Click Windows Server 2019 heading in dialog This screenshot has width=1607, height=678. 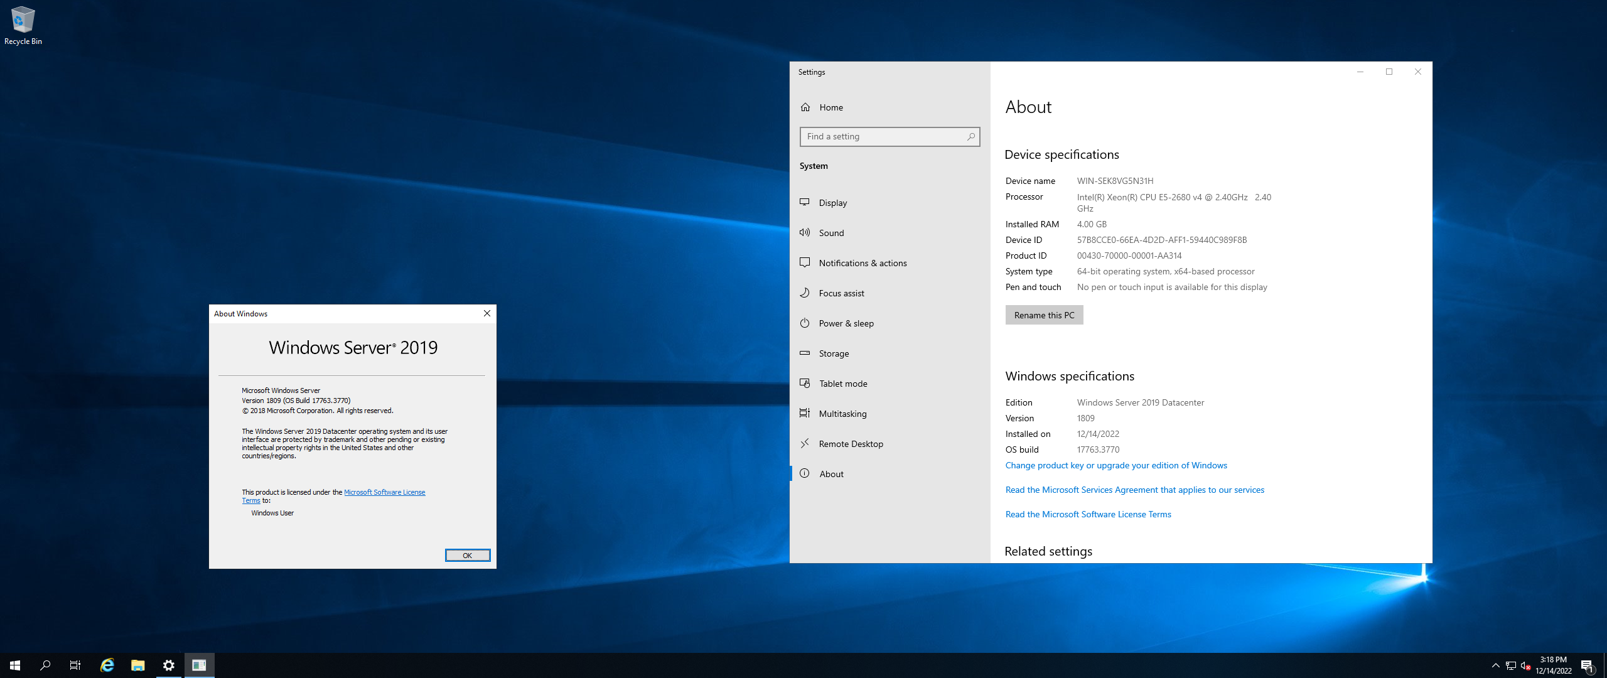pyautogui.click(x=353, y=348)
